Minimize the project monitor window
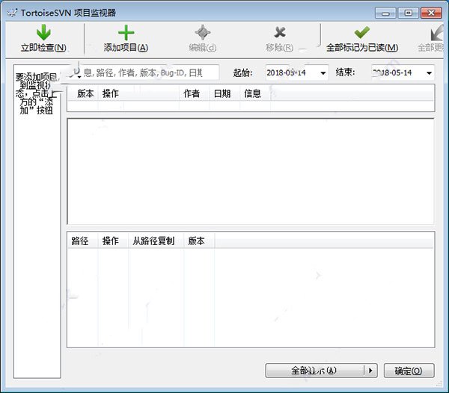Image resolution: width=449 pixels, height=393 pixels. coord(385,13)
